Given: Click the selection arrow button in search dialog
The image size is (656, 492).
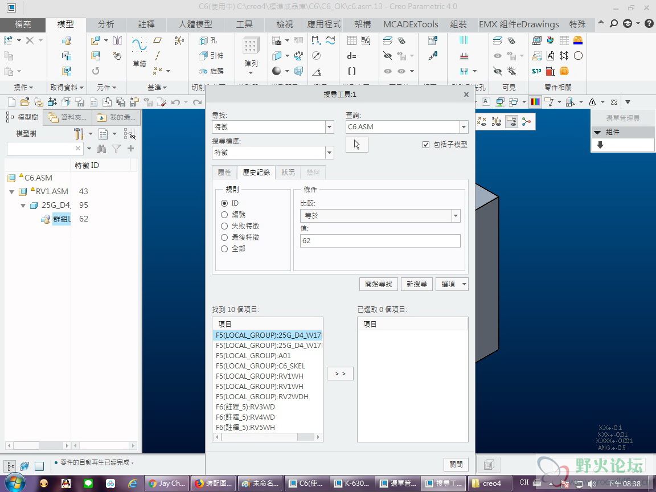Looking at the screenshot, I should (357, 145).
